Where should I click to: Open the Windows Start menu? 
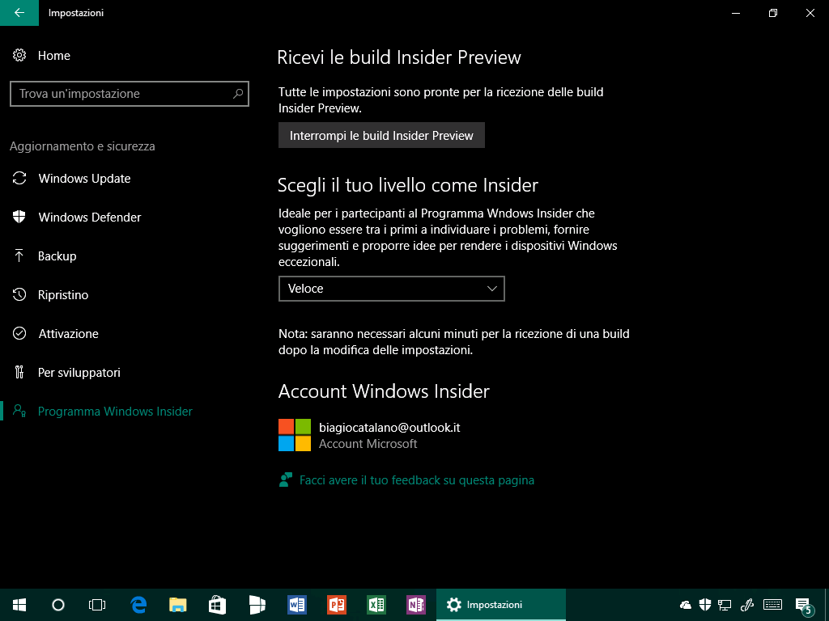point(19,605)
